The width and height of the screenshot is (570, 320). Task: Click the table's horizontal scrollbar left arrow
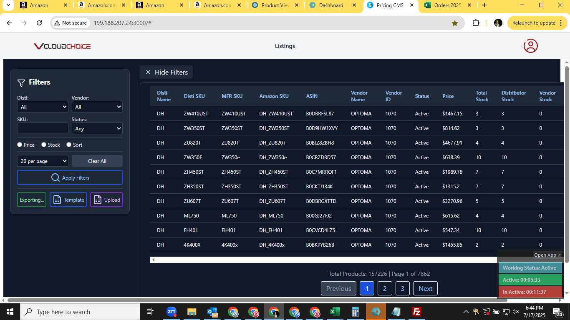(153, 260)
